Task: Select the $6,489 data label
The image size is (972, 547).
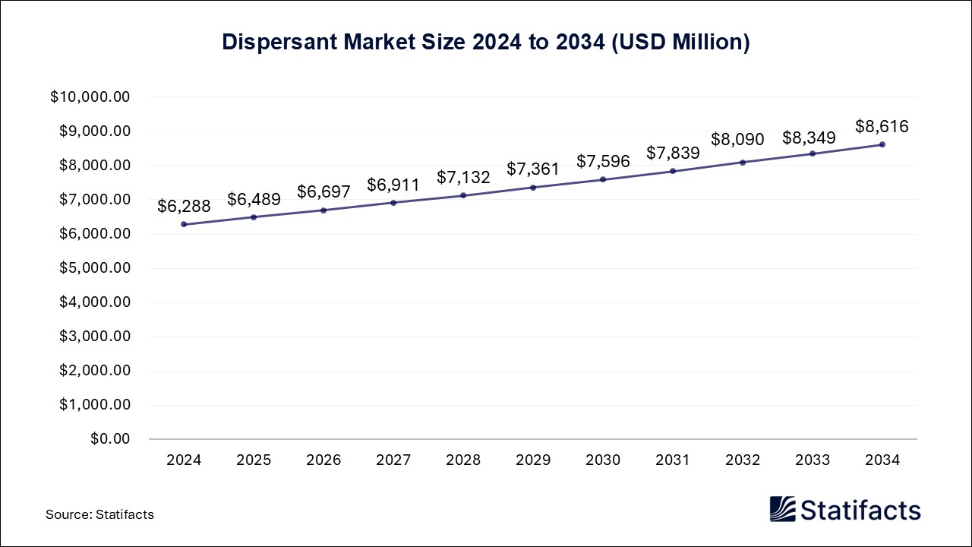Action: pyautogui.click(x=254, y=199)
